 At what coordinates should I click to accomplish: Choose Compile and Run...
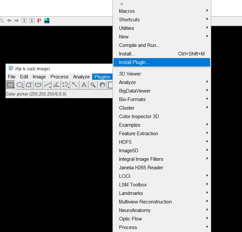pos(162,45)
